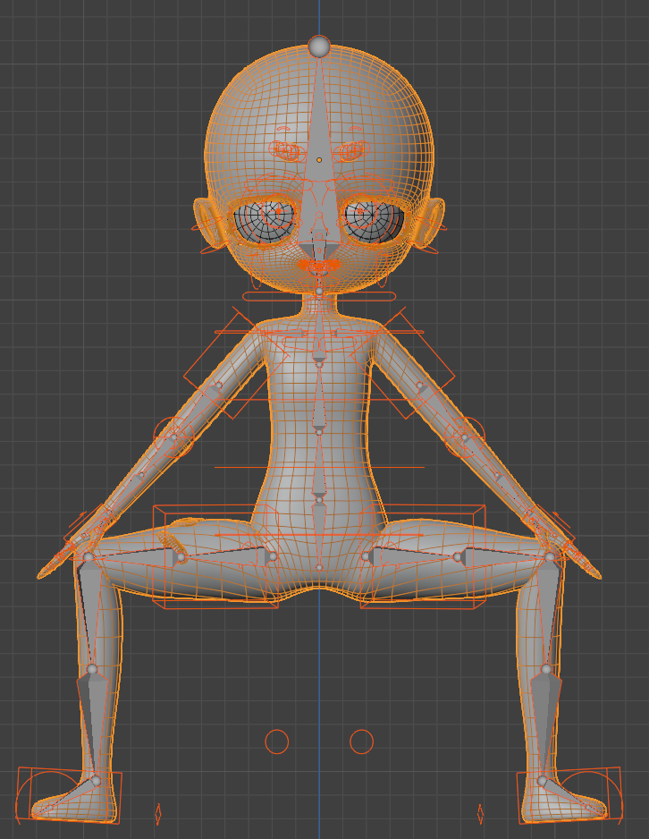Select the pelvis joint sphere at the crotch

[319, 567]
